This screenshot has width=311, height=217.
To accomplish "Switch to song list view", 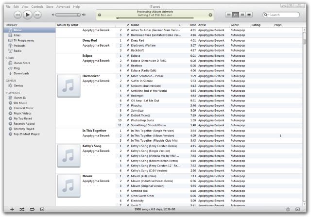I will click(x=229, y=15).
